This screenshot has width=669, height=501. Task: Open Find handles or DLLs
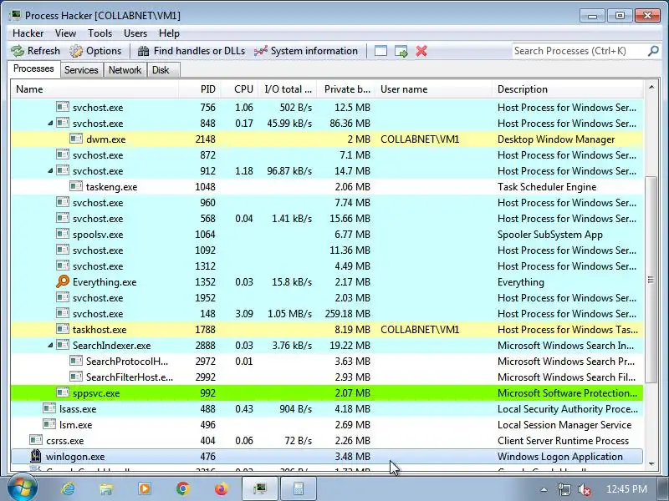point(192,51)
